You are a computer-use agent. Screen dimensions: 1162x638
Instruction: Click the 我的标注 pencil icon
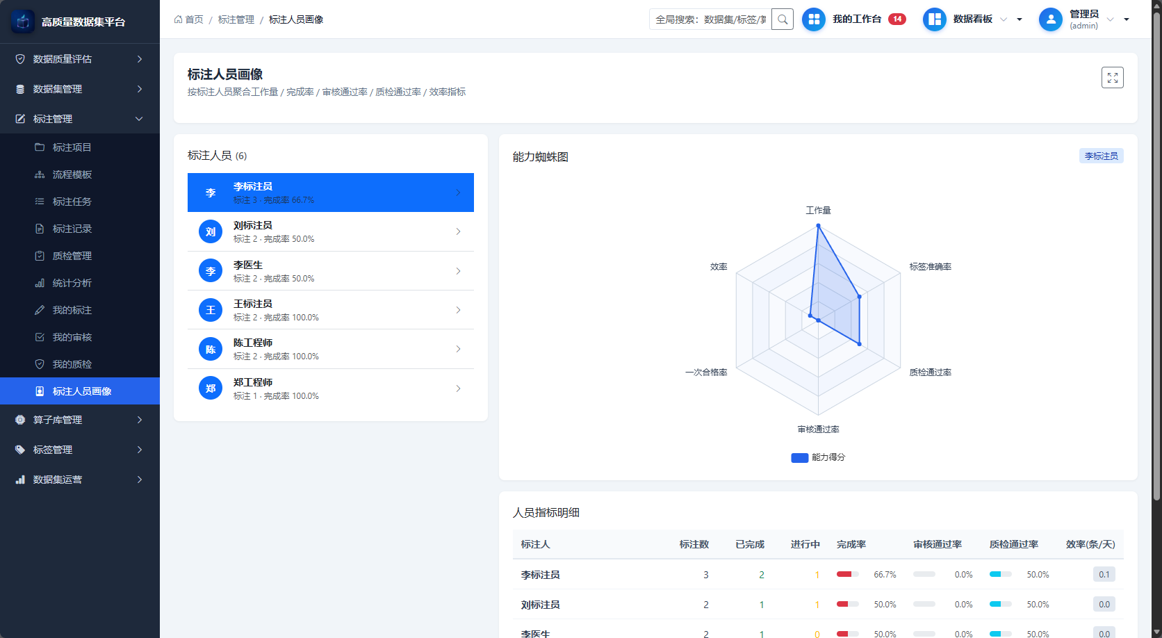pyautogui.click(x=40, y=310)
